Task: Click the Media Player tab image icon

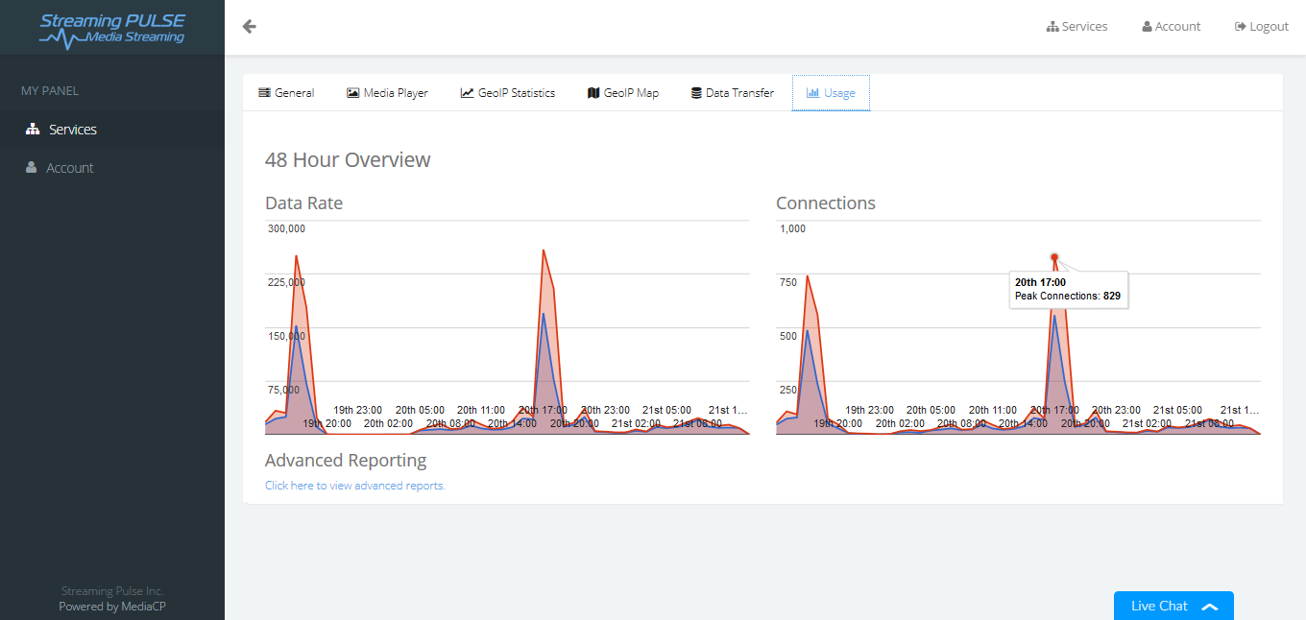Action: click(x=353, y=93)
